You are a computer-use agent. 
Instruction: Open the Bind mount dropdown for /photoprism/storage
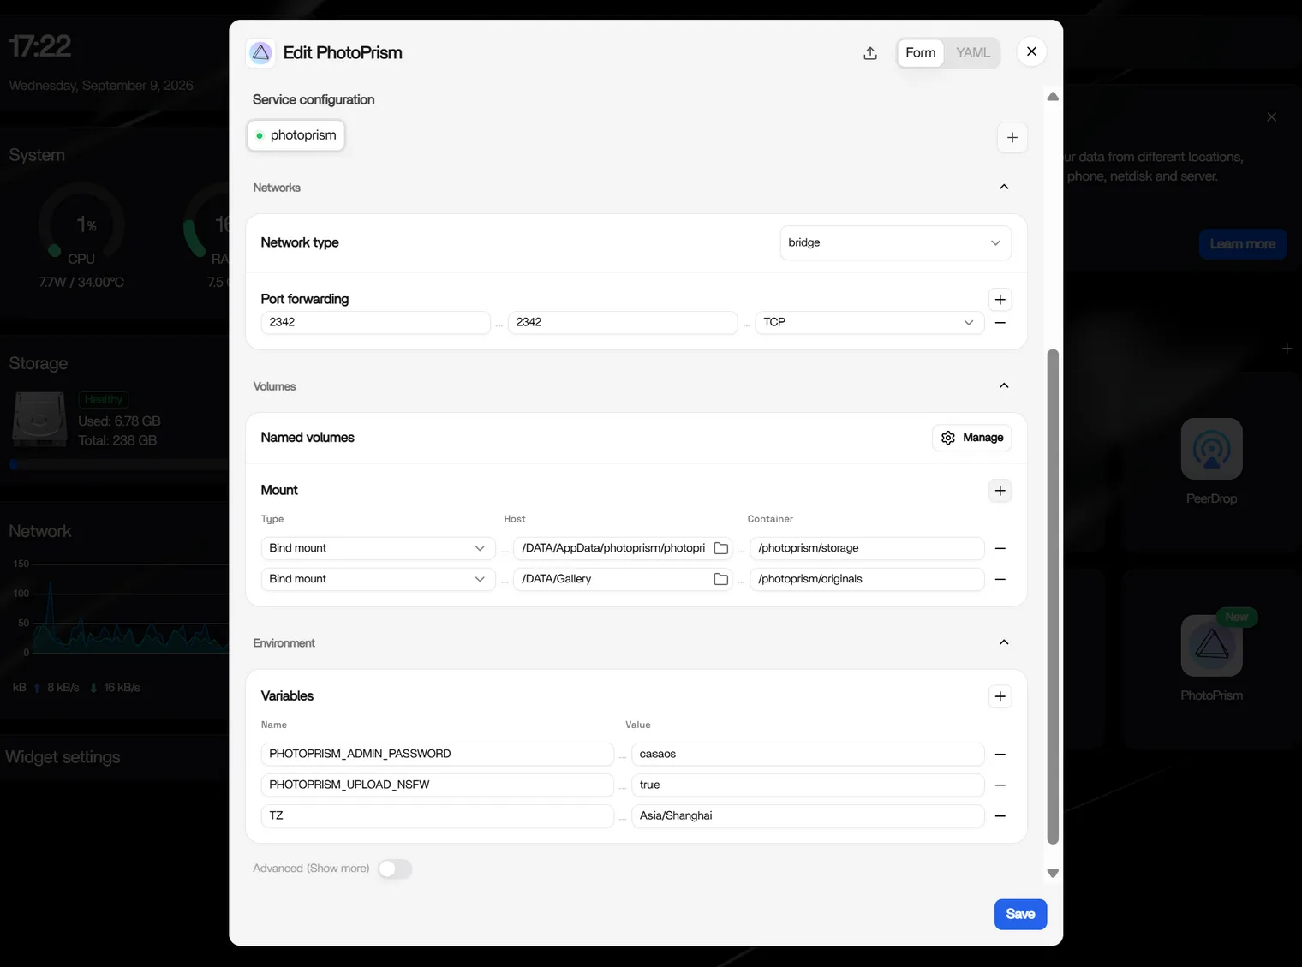pyautogui.click(x=378, y=548)
